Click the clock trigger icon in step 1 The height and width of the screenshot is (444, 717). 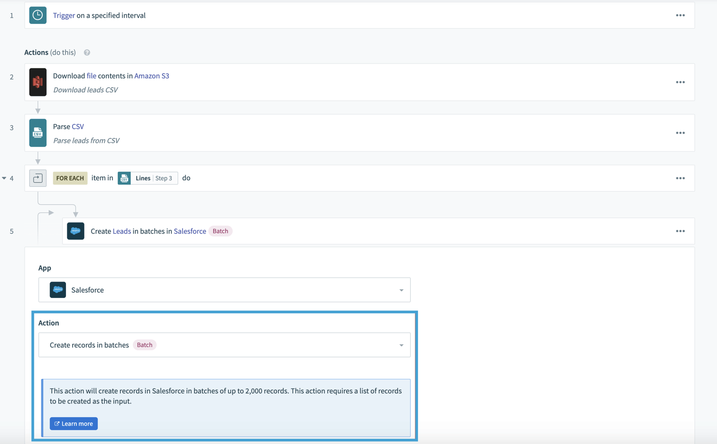click(x=38, y=15)
